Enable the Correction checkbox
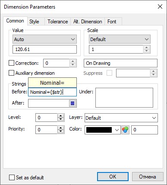Viewport: 167px width, 185px height. (x=11, y=63)
